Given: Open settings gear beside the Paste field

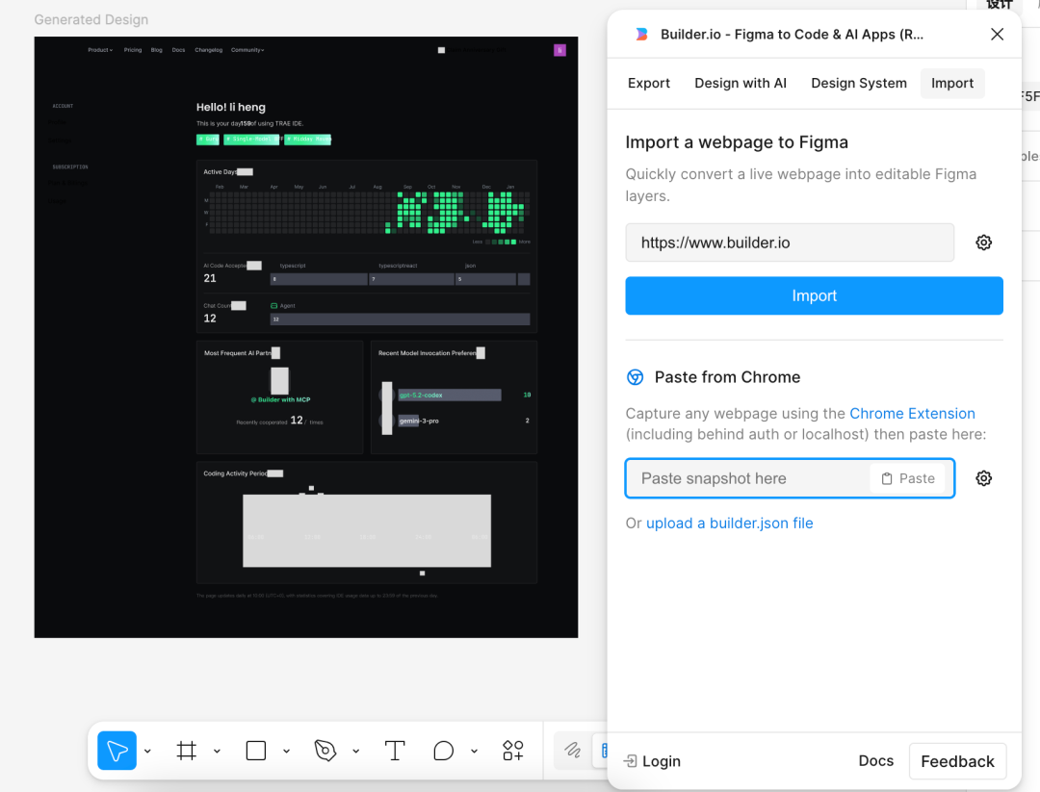Looking at the screenshot, I should point(983,478).
